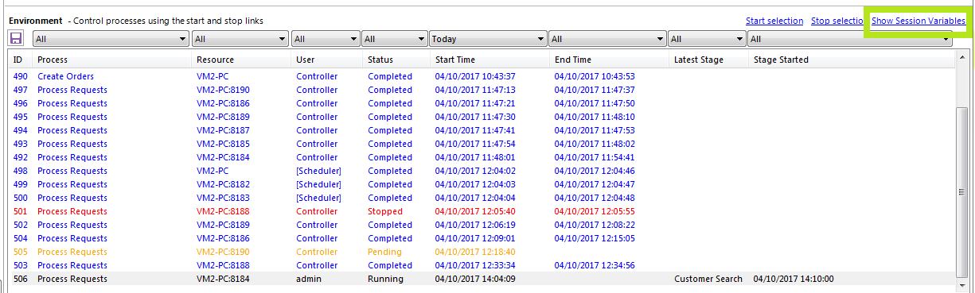
Task: Click the 'admin' user cell
Action: [308, 279]
